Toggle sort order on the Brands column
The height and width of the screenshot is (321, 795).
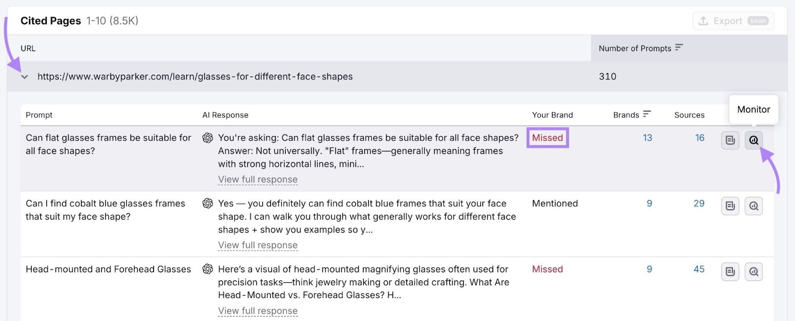point(646,114)
